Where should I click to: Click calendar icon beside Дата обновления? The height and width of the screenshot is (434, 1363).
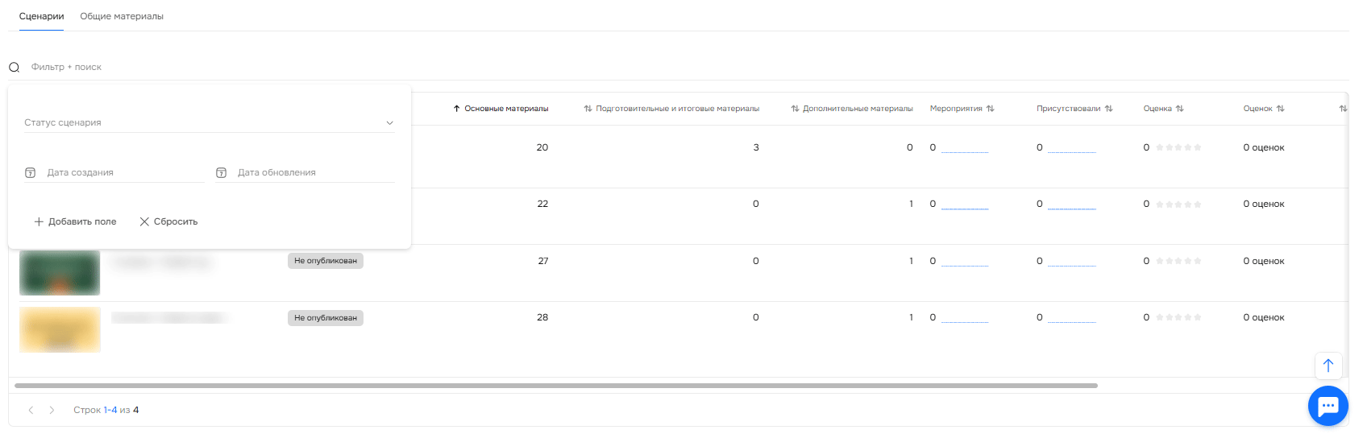pyautogui.click(x=221, y=173)
